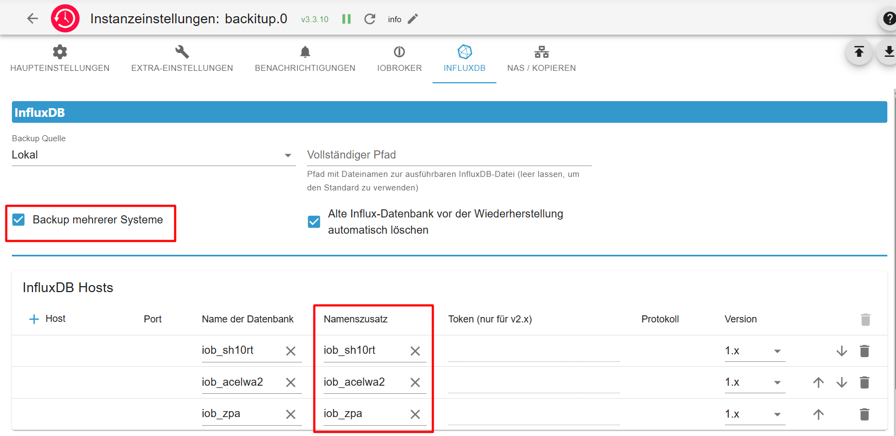Go back using the arrow icon
Image resolution: width=896 pixels, height=436 pixels.
(x=32, y=18)
